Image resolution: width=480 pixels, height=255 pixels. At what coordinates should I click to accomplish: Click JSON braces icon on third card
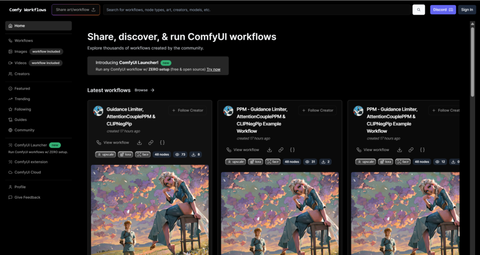423,149
